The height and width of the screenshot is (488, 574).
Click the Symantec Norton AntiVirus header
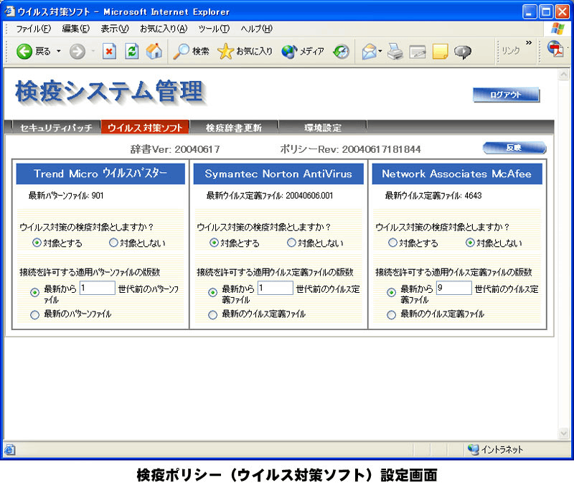(278, 174)
